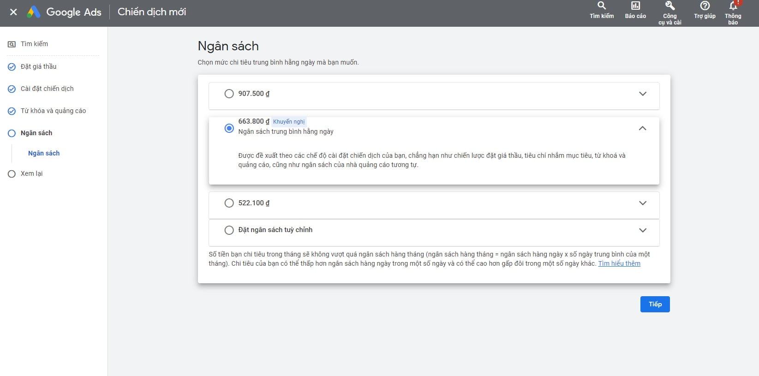Click the Tiếp next button

[x=655, y=304]
